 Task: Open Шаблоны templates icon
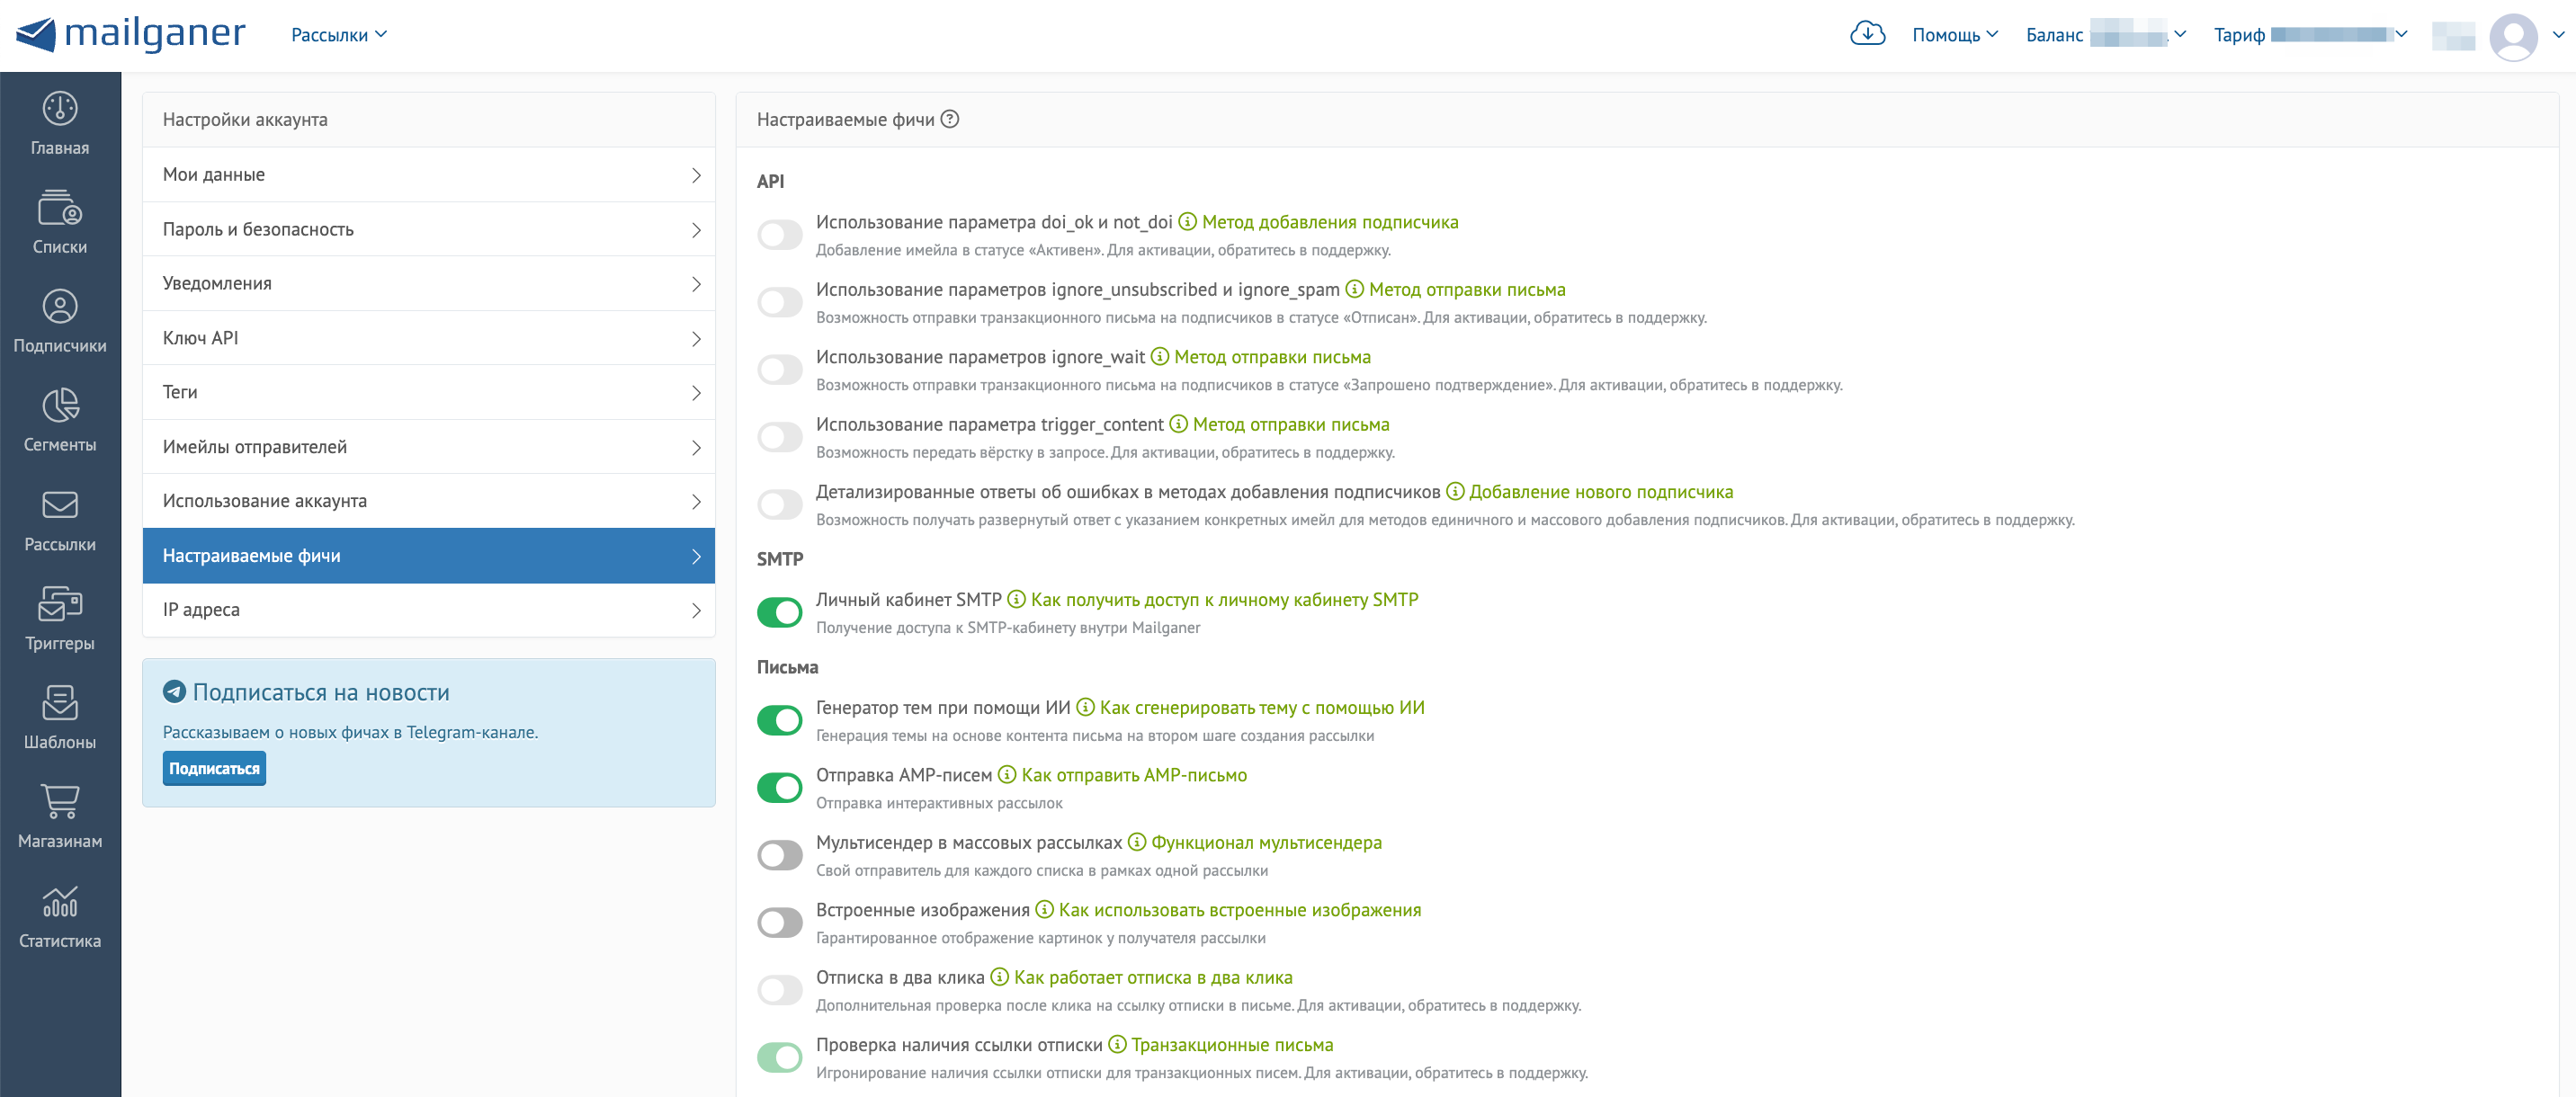click(60, 703)
